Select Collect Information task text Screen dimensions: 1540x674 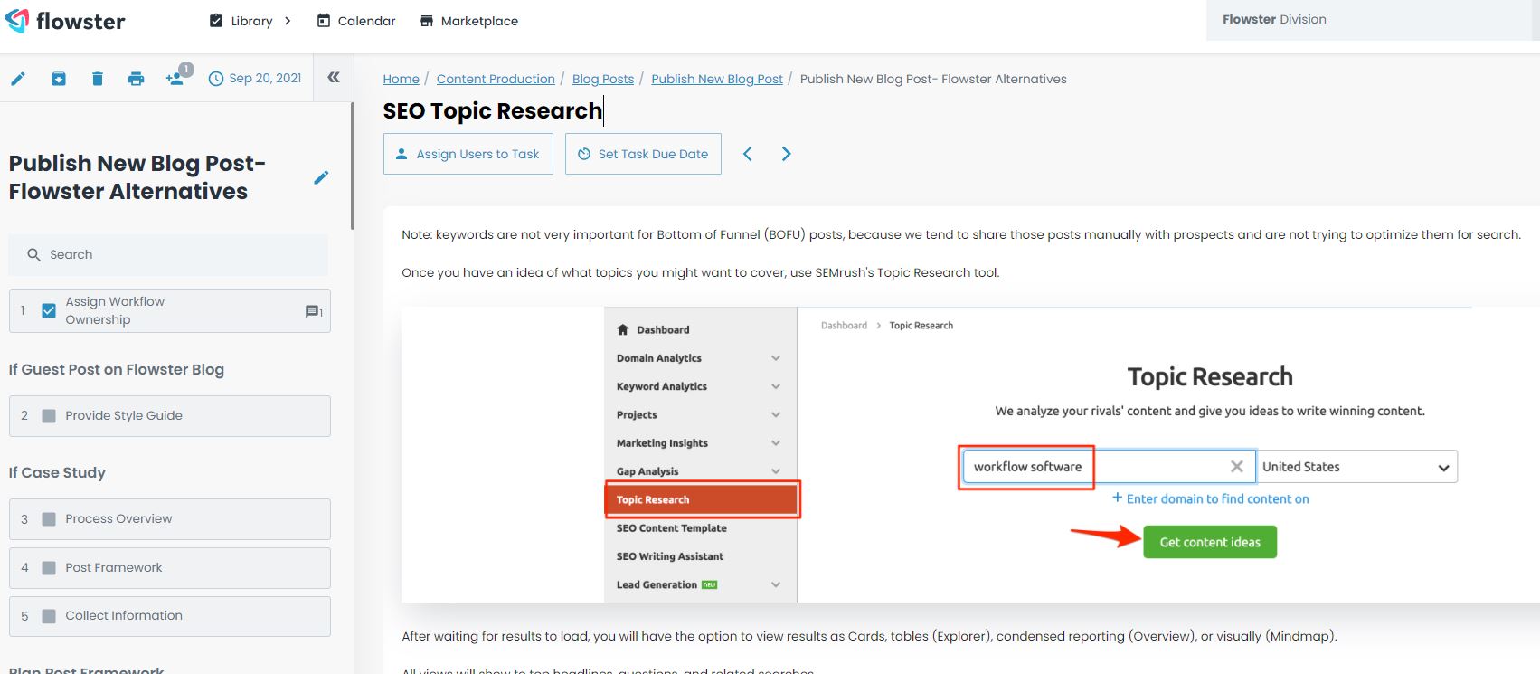[124, 616]
